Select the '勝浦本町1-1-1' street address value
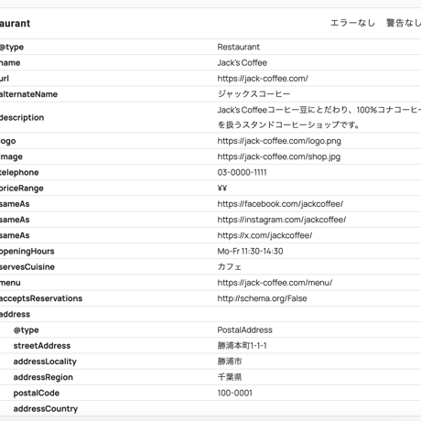The image size is (421, 421). (x=242, y=346)
